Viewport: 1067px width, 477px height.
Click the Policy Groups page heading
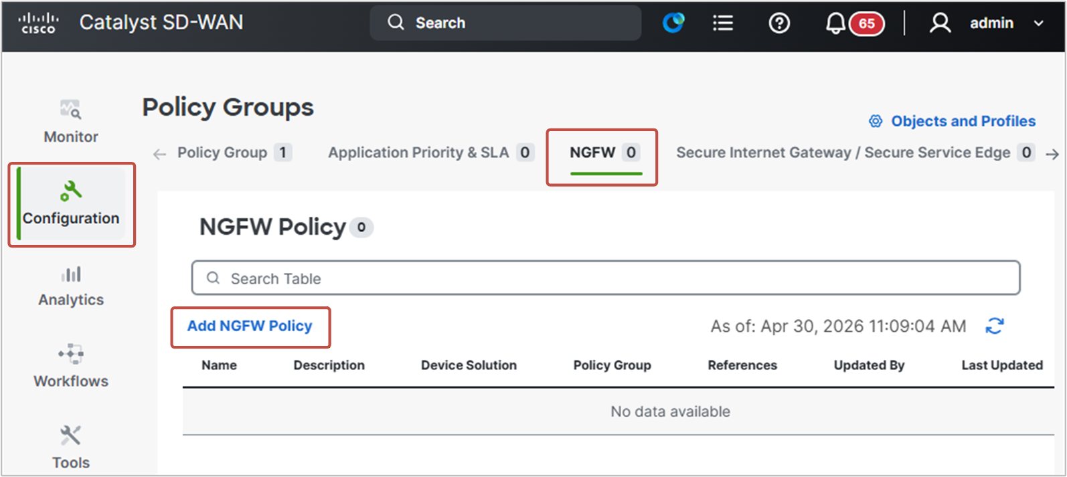tap(228, 107)
